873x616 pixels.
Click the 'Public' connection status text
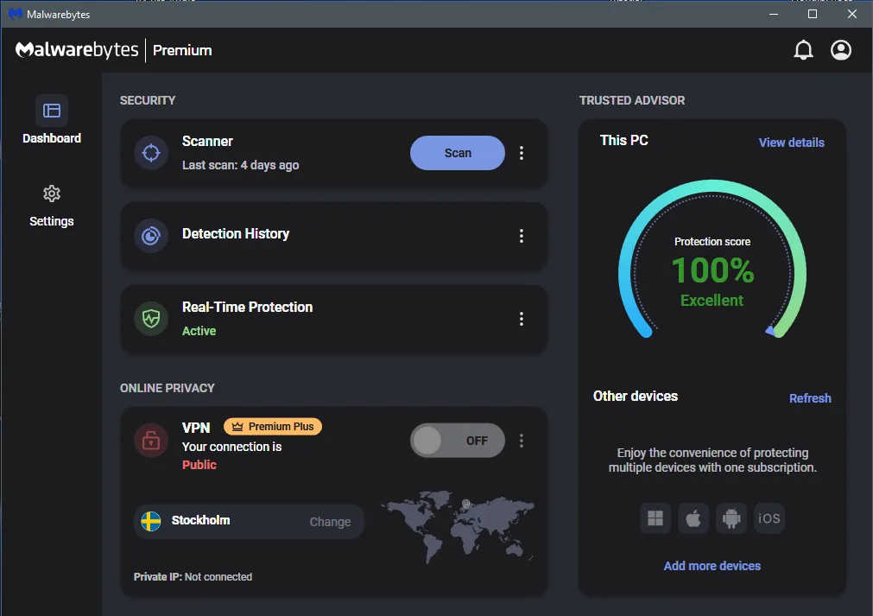pyautogui.click(x=199, y=465)
